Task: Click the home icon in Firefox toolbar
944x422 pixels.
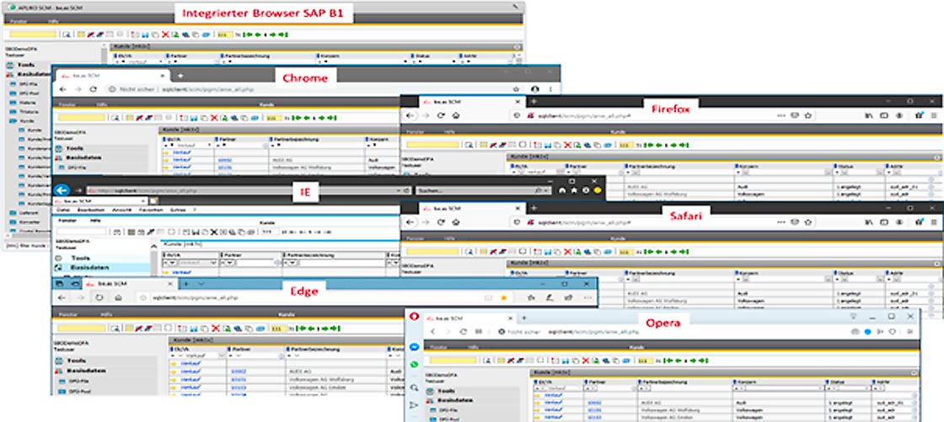Action: pyautogui.click(x=456, y=115)
